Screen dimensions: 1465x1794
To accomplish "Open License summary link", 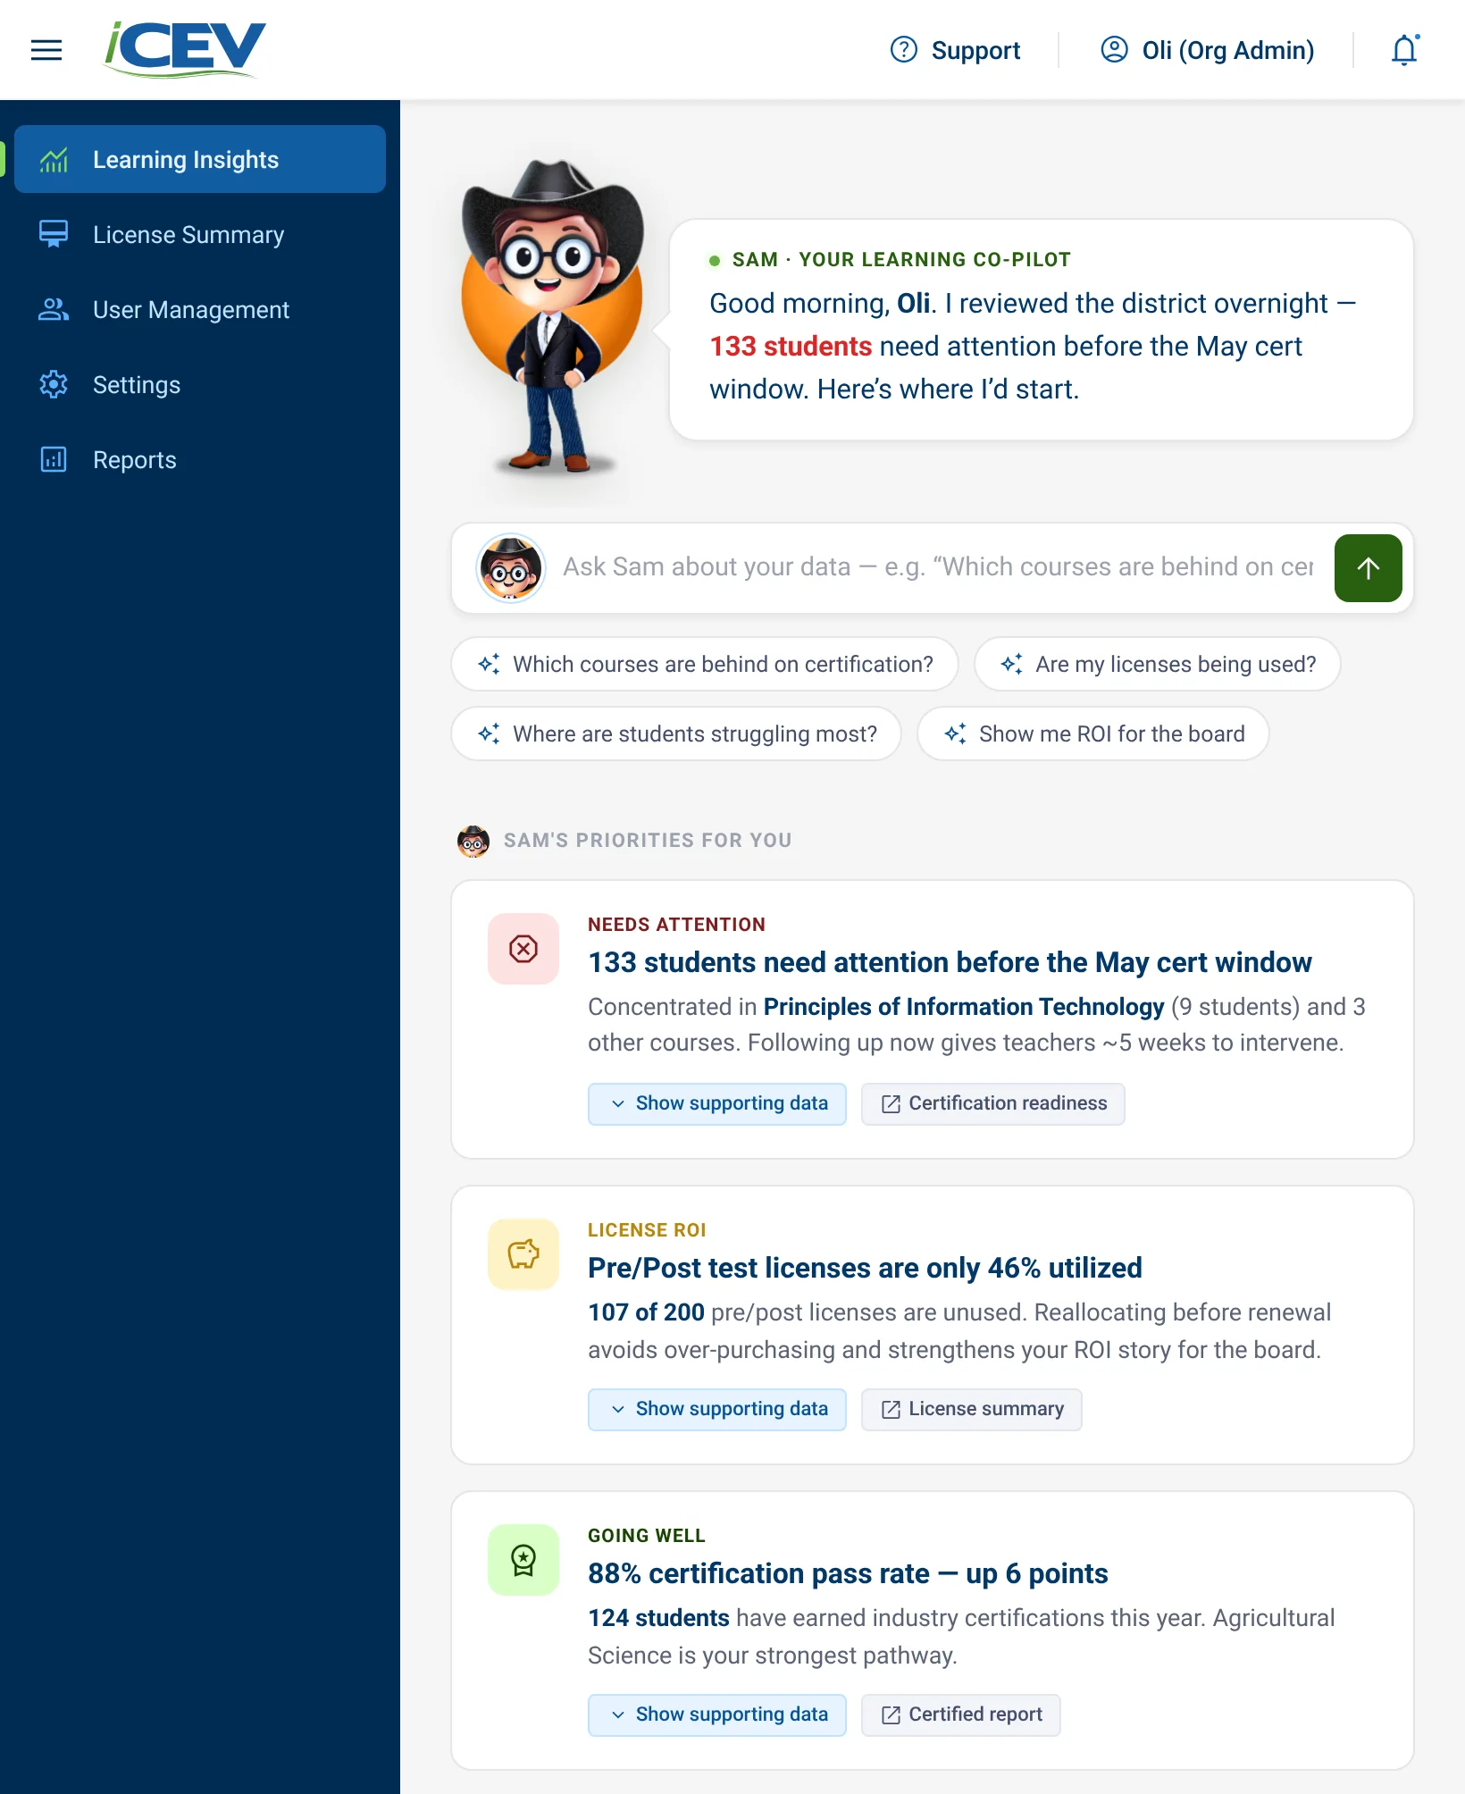I will click(x=972, y=1409).
